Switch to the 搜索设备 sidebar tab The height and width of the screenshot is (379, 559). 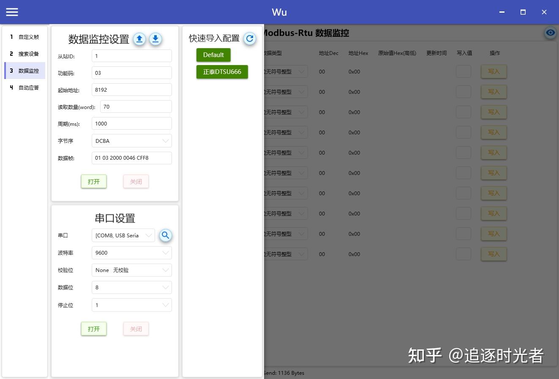(28, 54)
